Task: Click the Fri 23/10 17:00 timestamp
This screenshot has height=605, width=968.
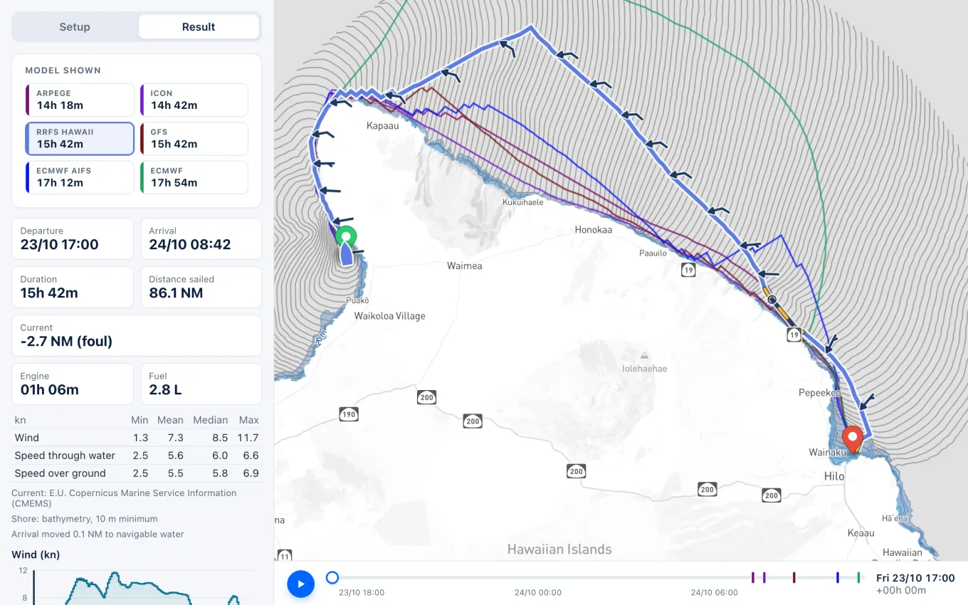Action: pyautogui.click(x=915, y=578)
